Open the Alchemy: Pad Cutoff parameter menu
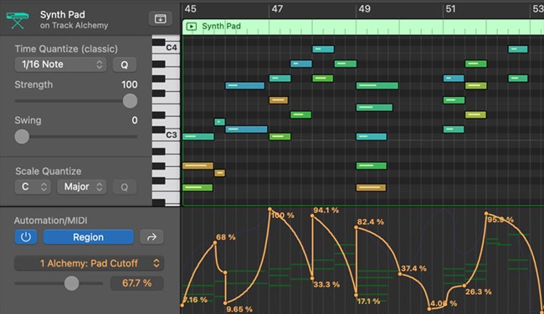The image size is (544, 314). coord(89,263)
